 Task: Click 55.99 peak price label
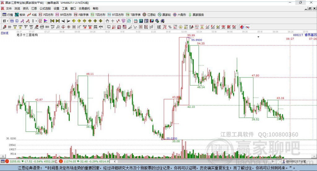(x=191, y=35)
